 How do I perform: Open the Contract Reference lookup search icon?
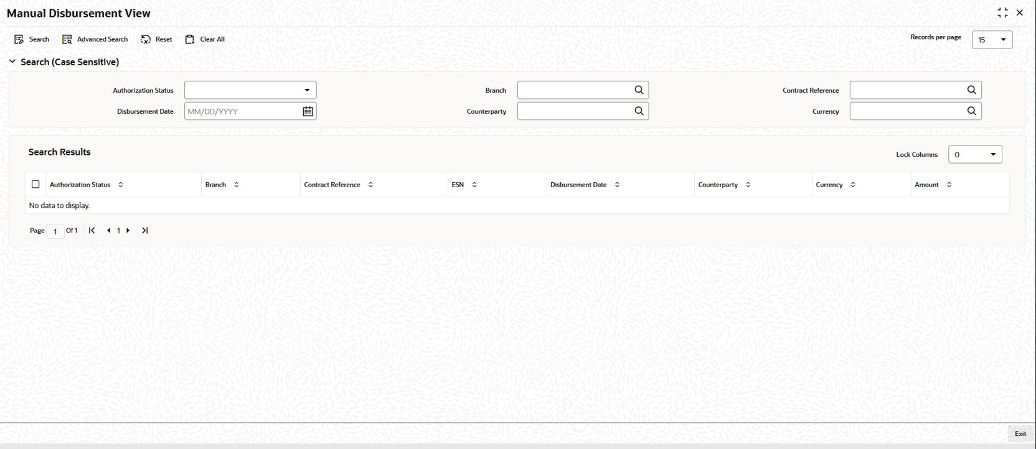(x=971, y=90)
